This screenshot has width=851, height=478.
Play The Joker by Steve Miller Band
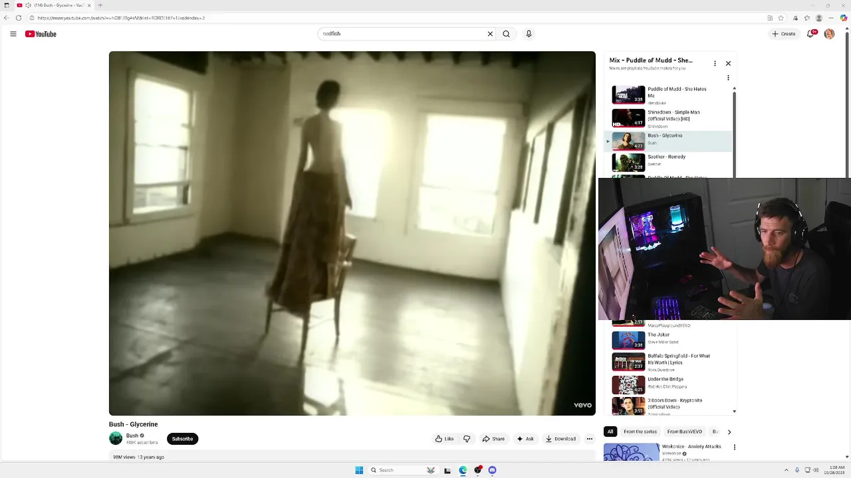coord(668,339)
